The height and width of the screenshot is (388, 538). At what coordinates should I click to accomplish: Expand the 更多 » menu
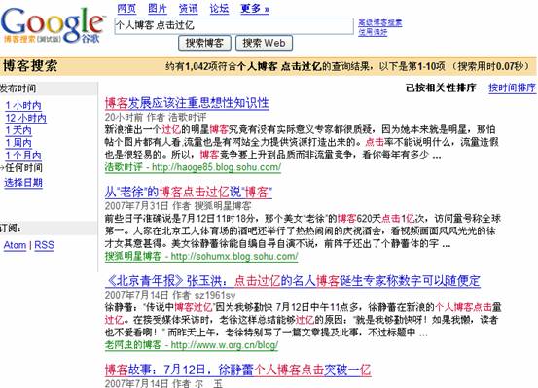[x=255, y=8]
